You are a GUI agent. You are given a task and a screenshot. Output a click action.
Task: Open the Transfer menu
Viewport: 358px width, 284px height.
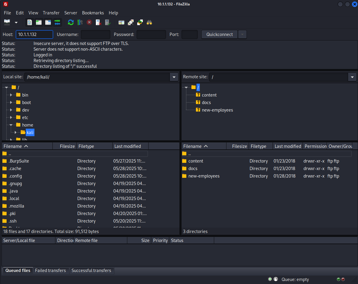click(51, 13)
